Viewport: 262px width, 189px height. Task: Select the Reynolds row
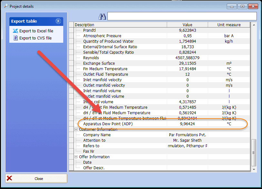91,58
